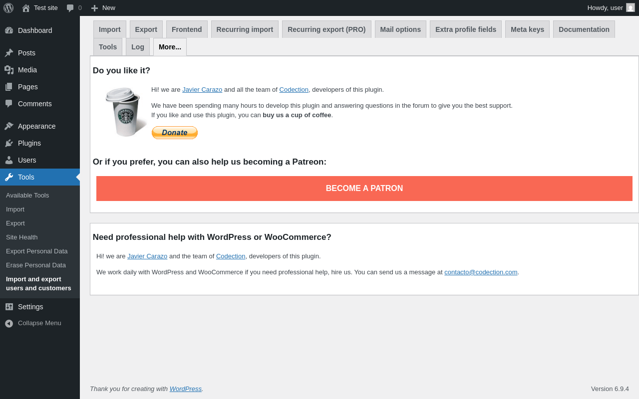Click the plus icon next to New

click(x=94, y=8)
